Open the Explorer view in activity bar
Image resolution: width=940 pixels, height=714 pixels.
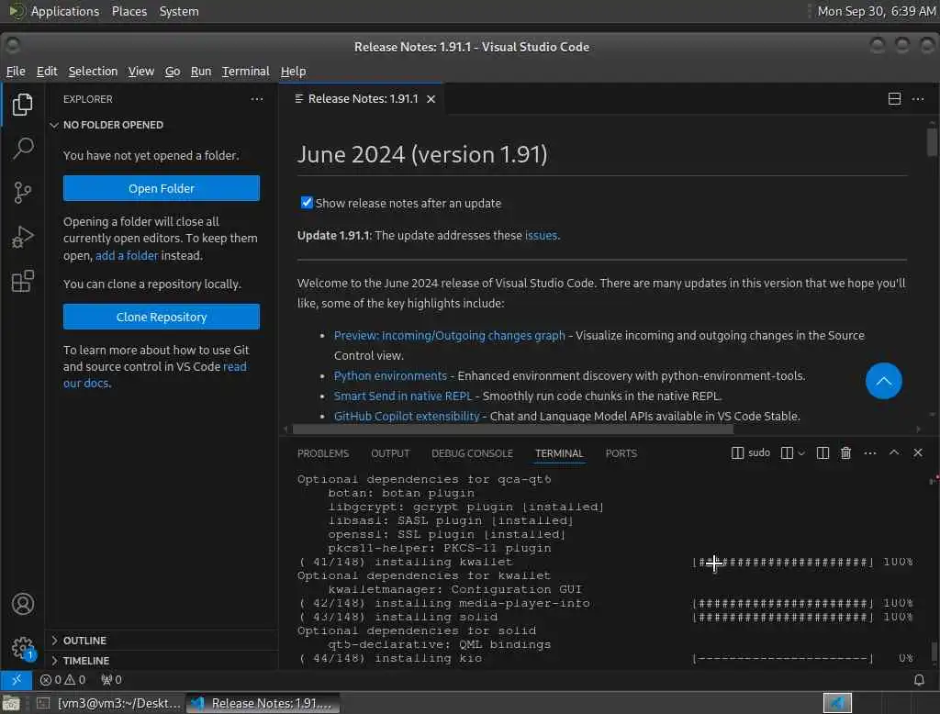coord(22,105)
